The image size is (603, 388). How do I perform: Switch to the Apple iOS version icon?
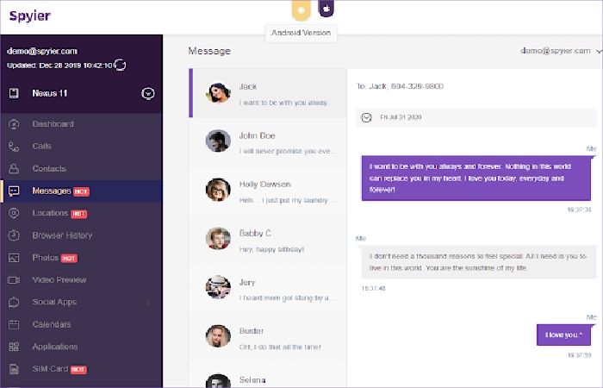pyautogui.click(x=326, y=9)
